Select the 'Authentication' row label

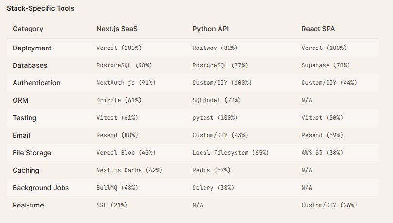pyautogui.click(x=37, y=83)
